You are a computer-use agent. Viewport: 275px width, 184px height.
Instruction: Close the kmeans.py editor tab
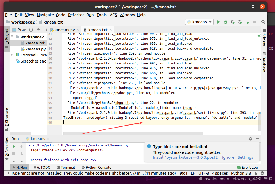click(x=78, y=30)
